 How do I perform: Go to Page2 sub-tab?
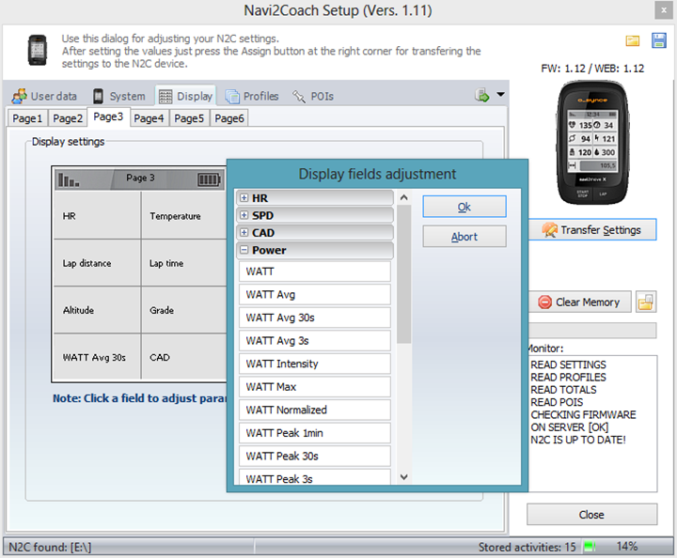point(68,118)
